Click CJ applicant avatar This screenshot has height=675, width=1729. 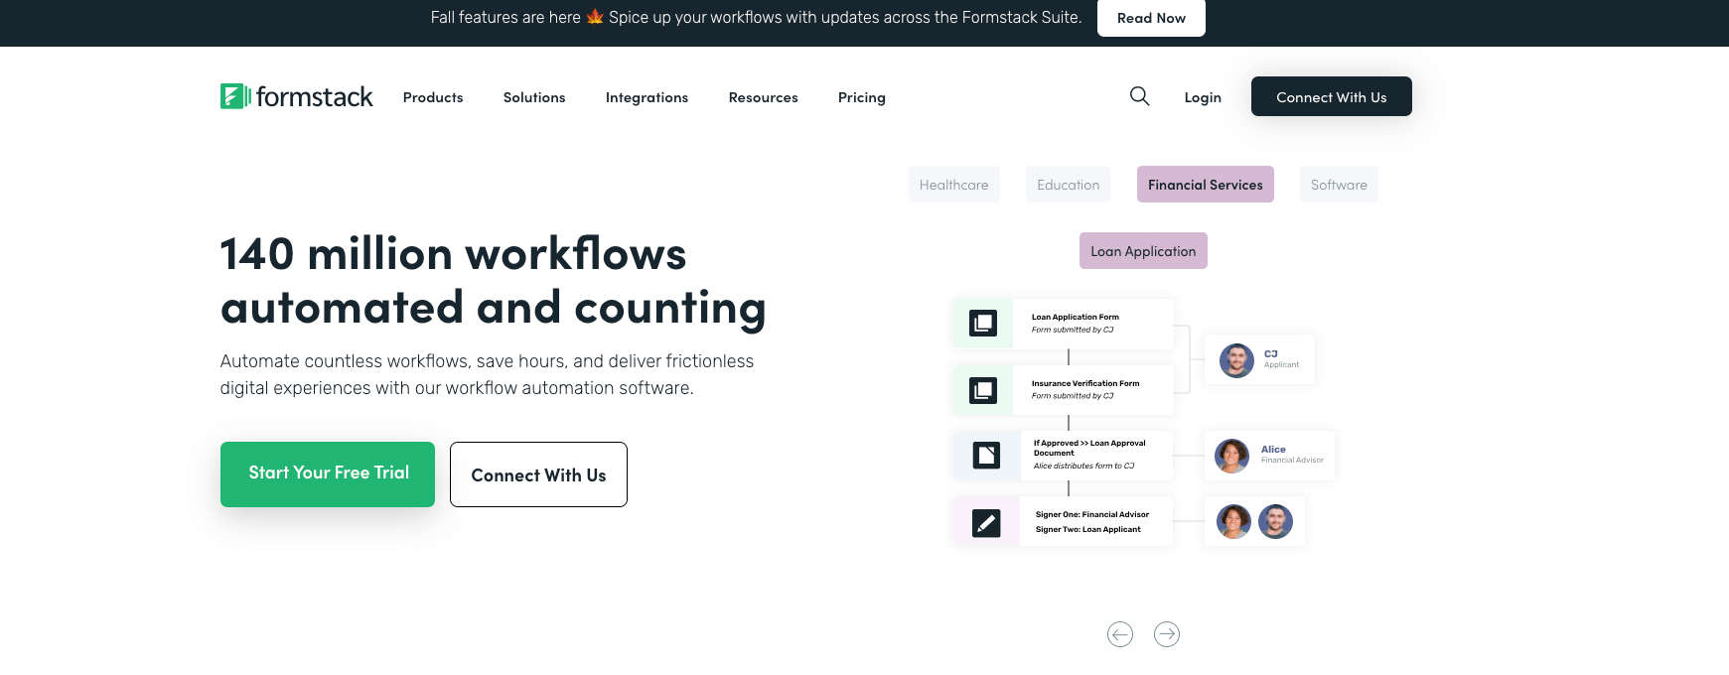click(1236, 360)
